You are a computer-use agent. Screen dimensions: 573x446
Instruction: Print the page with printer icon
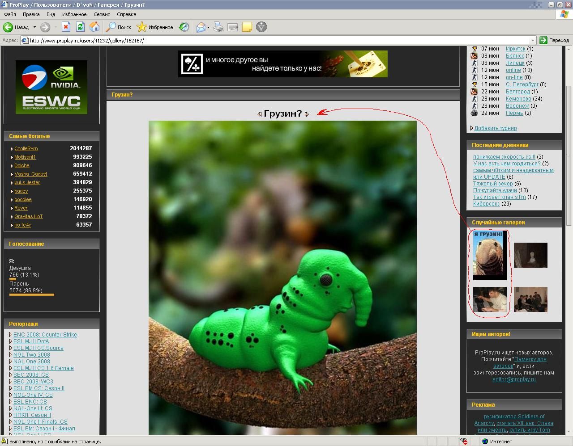(x=218, y=27)
